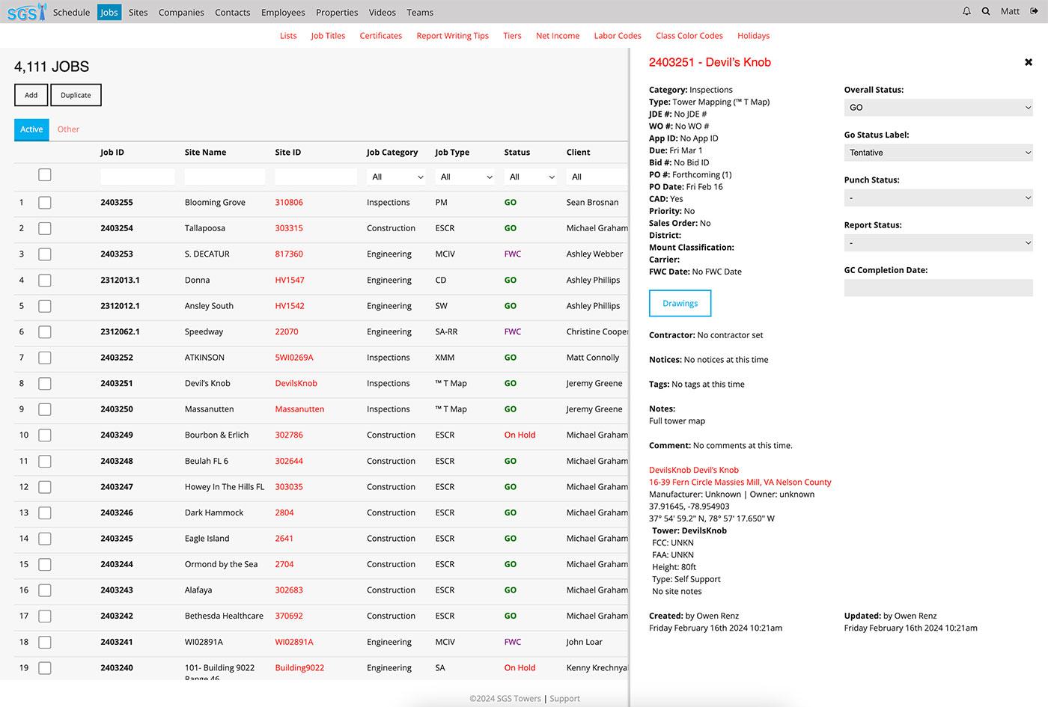This screenshot has height=707, width=1048.
Task: Switch to the Other tab
Action: 68,129
